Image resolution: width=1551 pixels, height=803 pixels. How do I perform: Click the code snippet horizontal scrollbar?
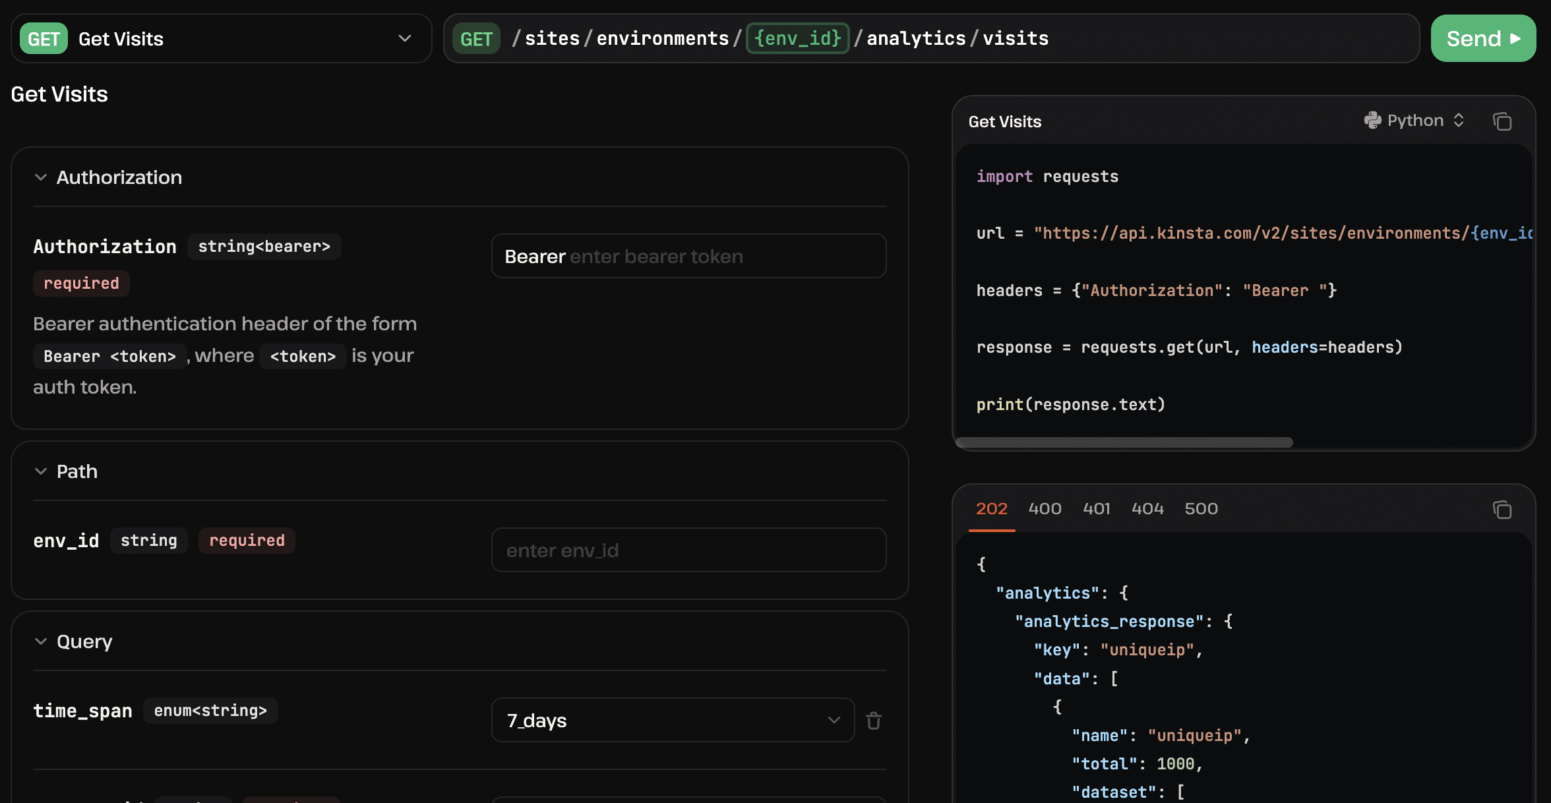(x=1124, y=442)
